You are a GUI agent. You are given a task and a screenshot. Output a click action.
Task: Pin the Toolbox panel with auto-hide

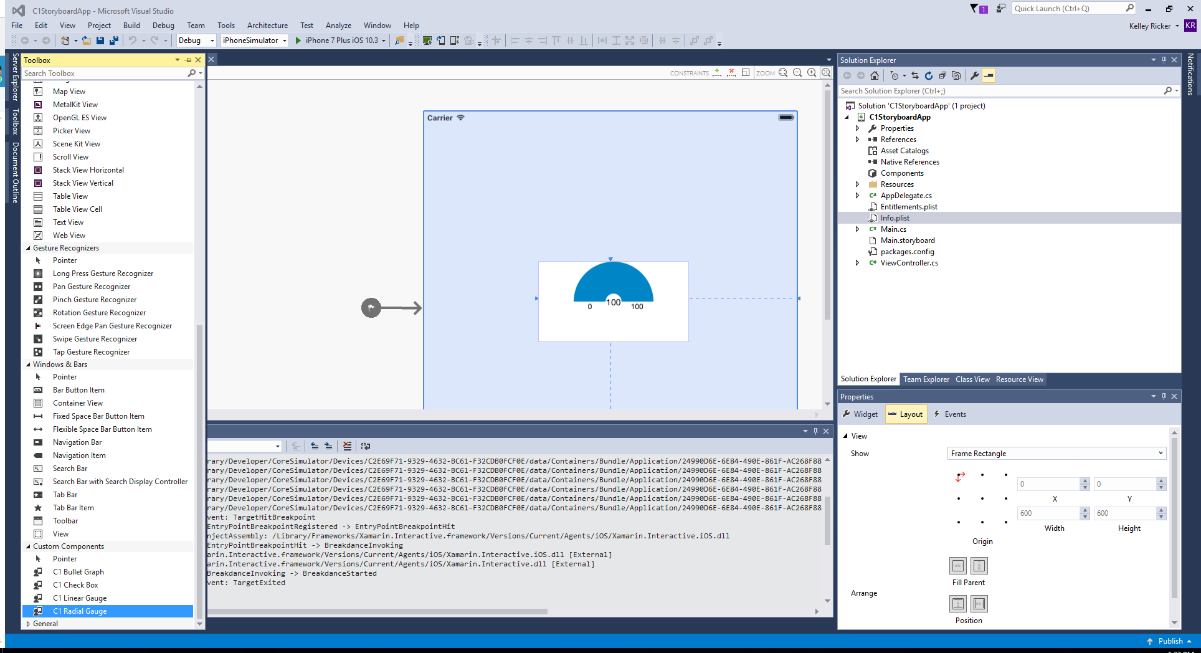(x=188, y=60)
